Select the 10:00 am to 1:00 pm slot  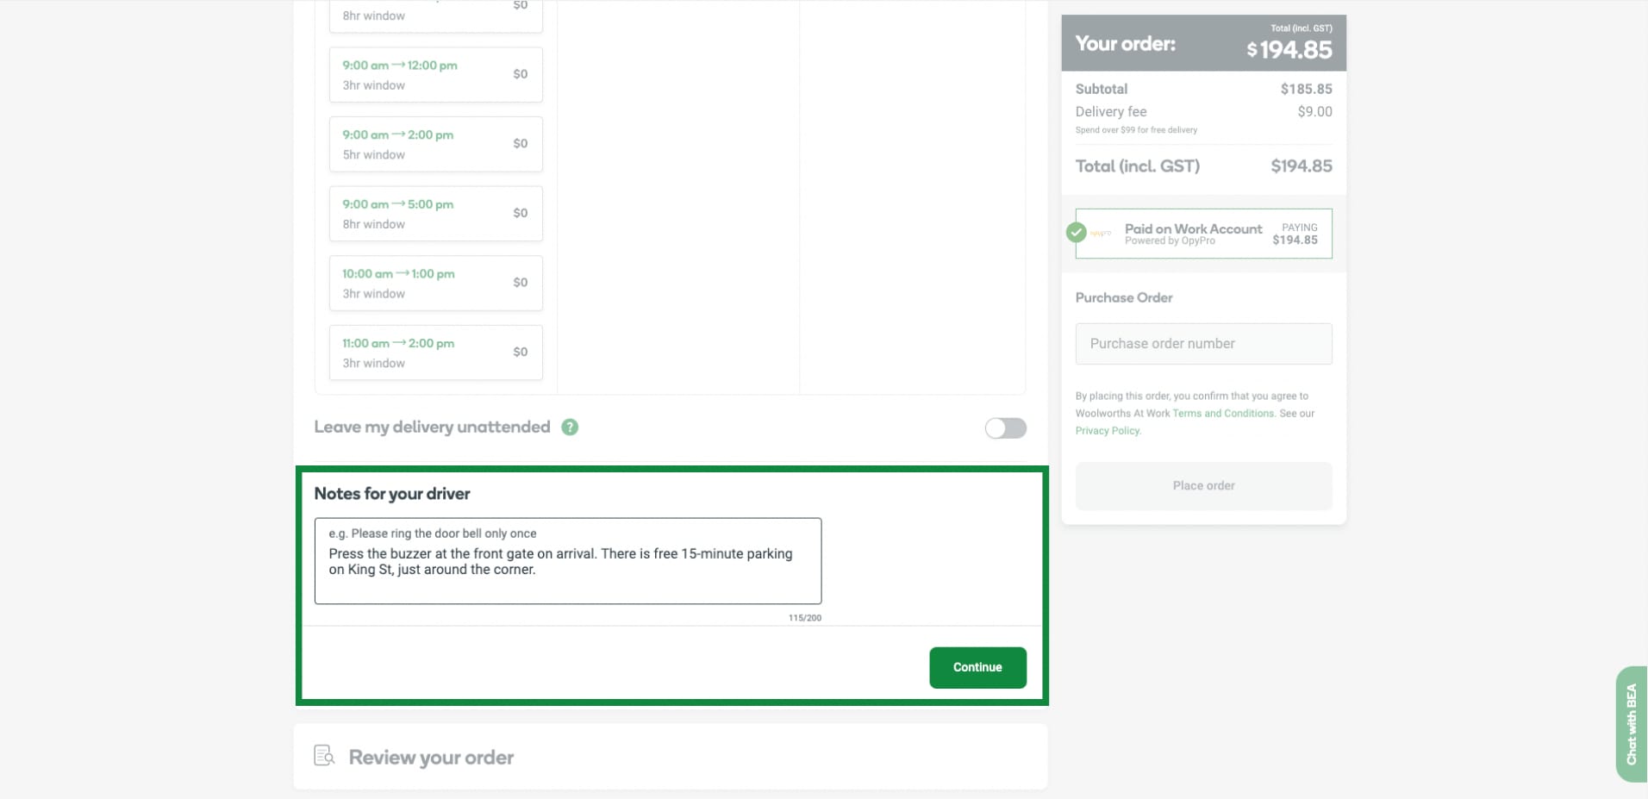coord(435,283)
